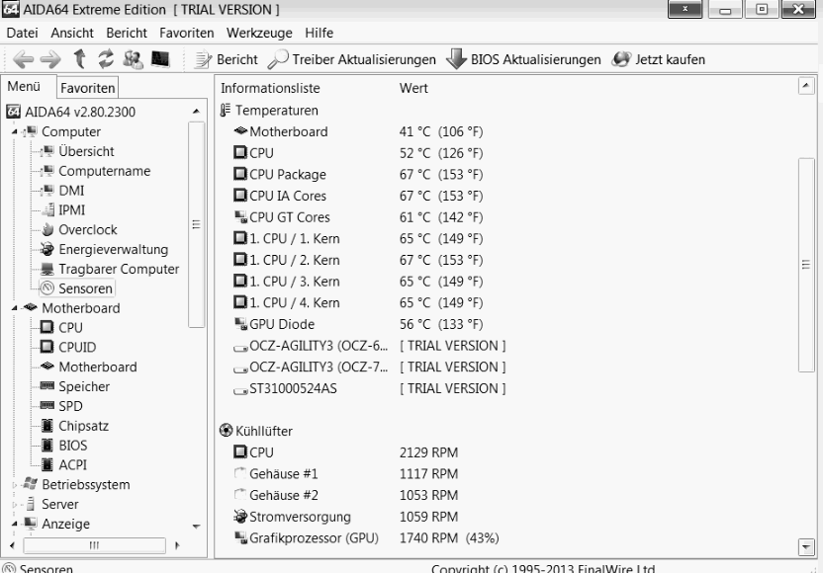Click the Wert column header
This screenshot has width=823, height=573.
point(413,88)
